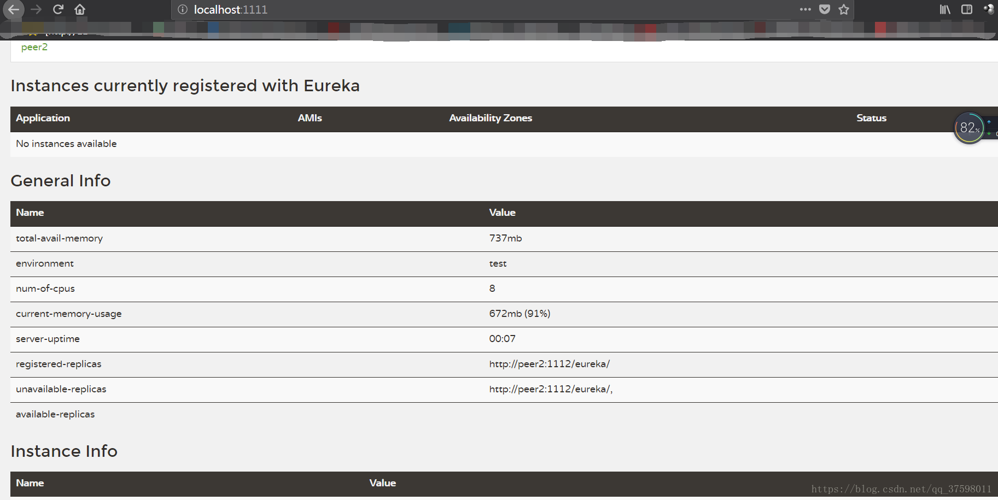Click 'Instances currently registered with Eureka' heading
Viewport: 998px width, 500px height.
pyautogui.click(x=185, y=86)
